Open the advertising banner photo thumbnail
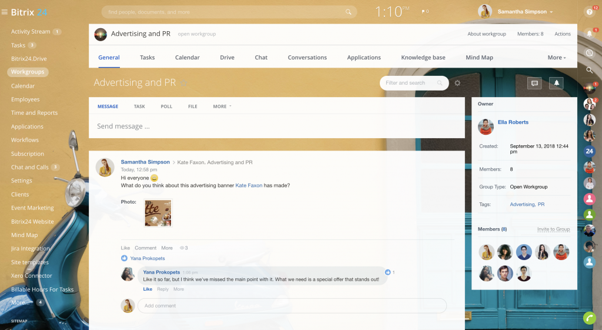602x330 pixels. click(x=158, y=213)
